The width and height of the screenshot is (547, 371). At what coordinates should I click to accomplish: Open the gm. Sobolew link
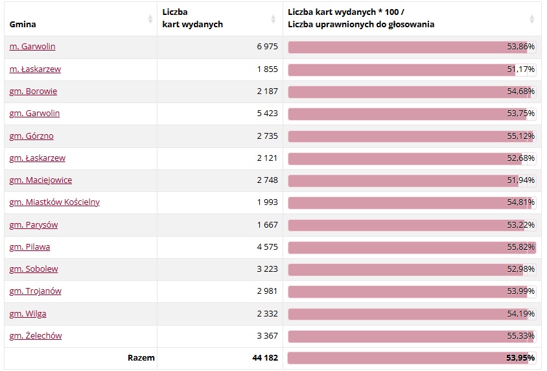coord(34,269)
